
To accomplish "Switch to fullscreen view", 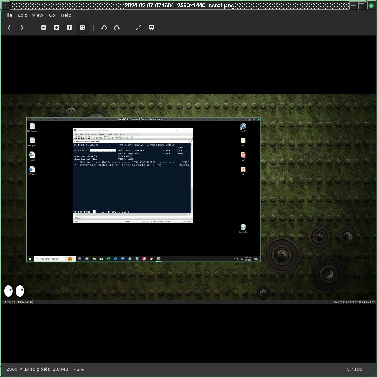I will [139, 28].
